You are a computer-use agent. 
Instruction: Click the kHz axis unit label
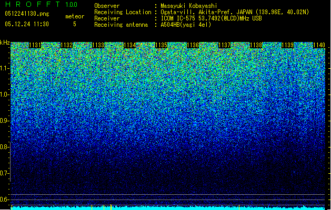pos(5,43)
